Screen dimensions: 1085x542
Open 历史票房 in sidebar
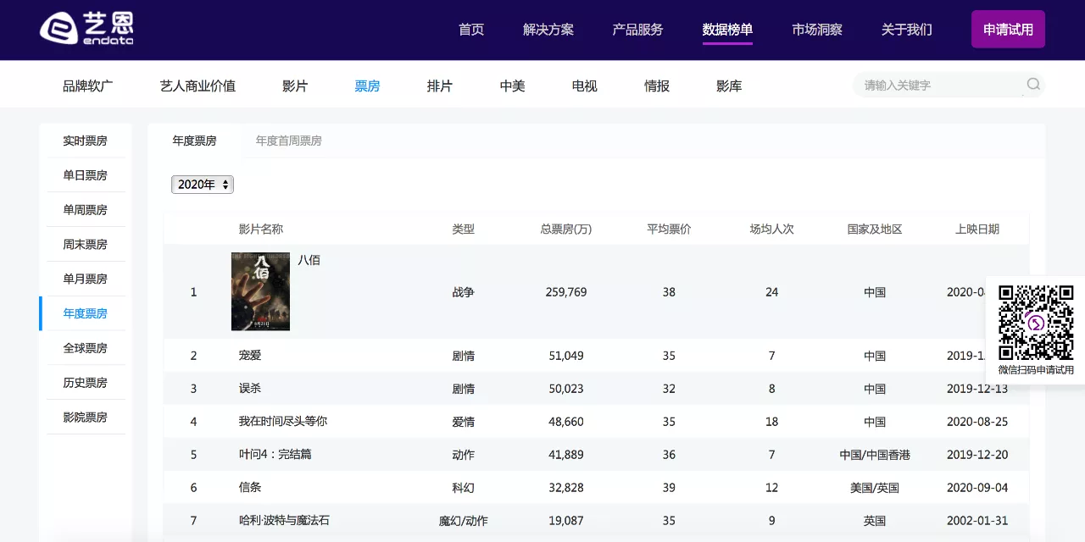85,383
